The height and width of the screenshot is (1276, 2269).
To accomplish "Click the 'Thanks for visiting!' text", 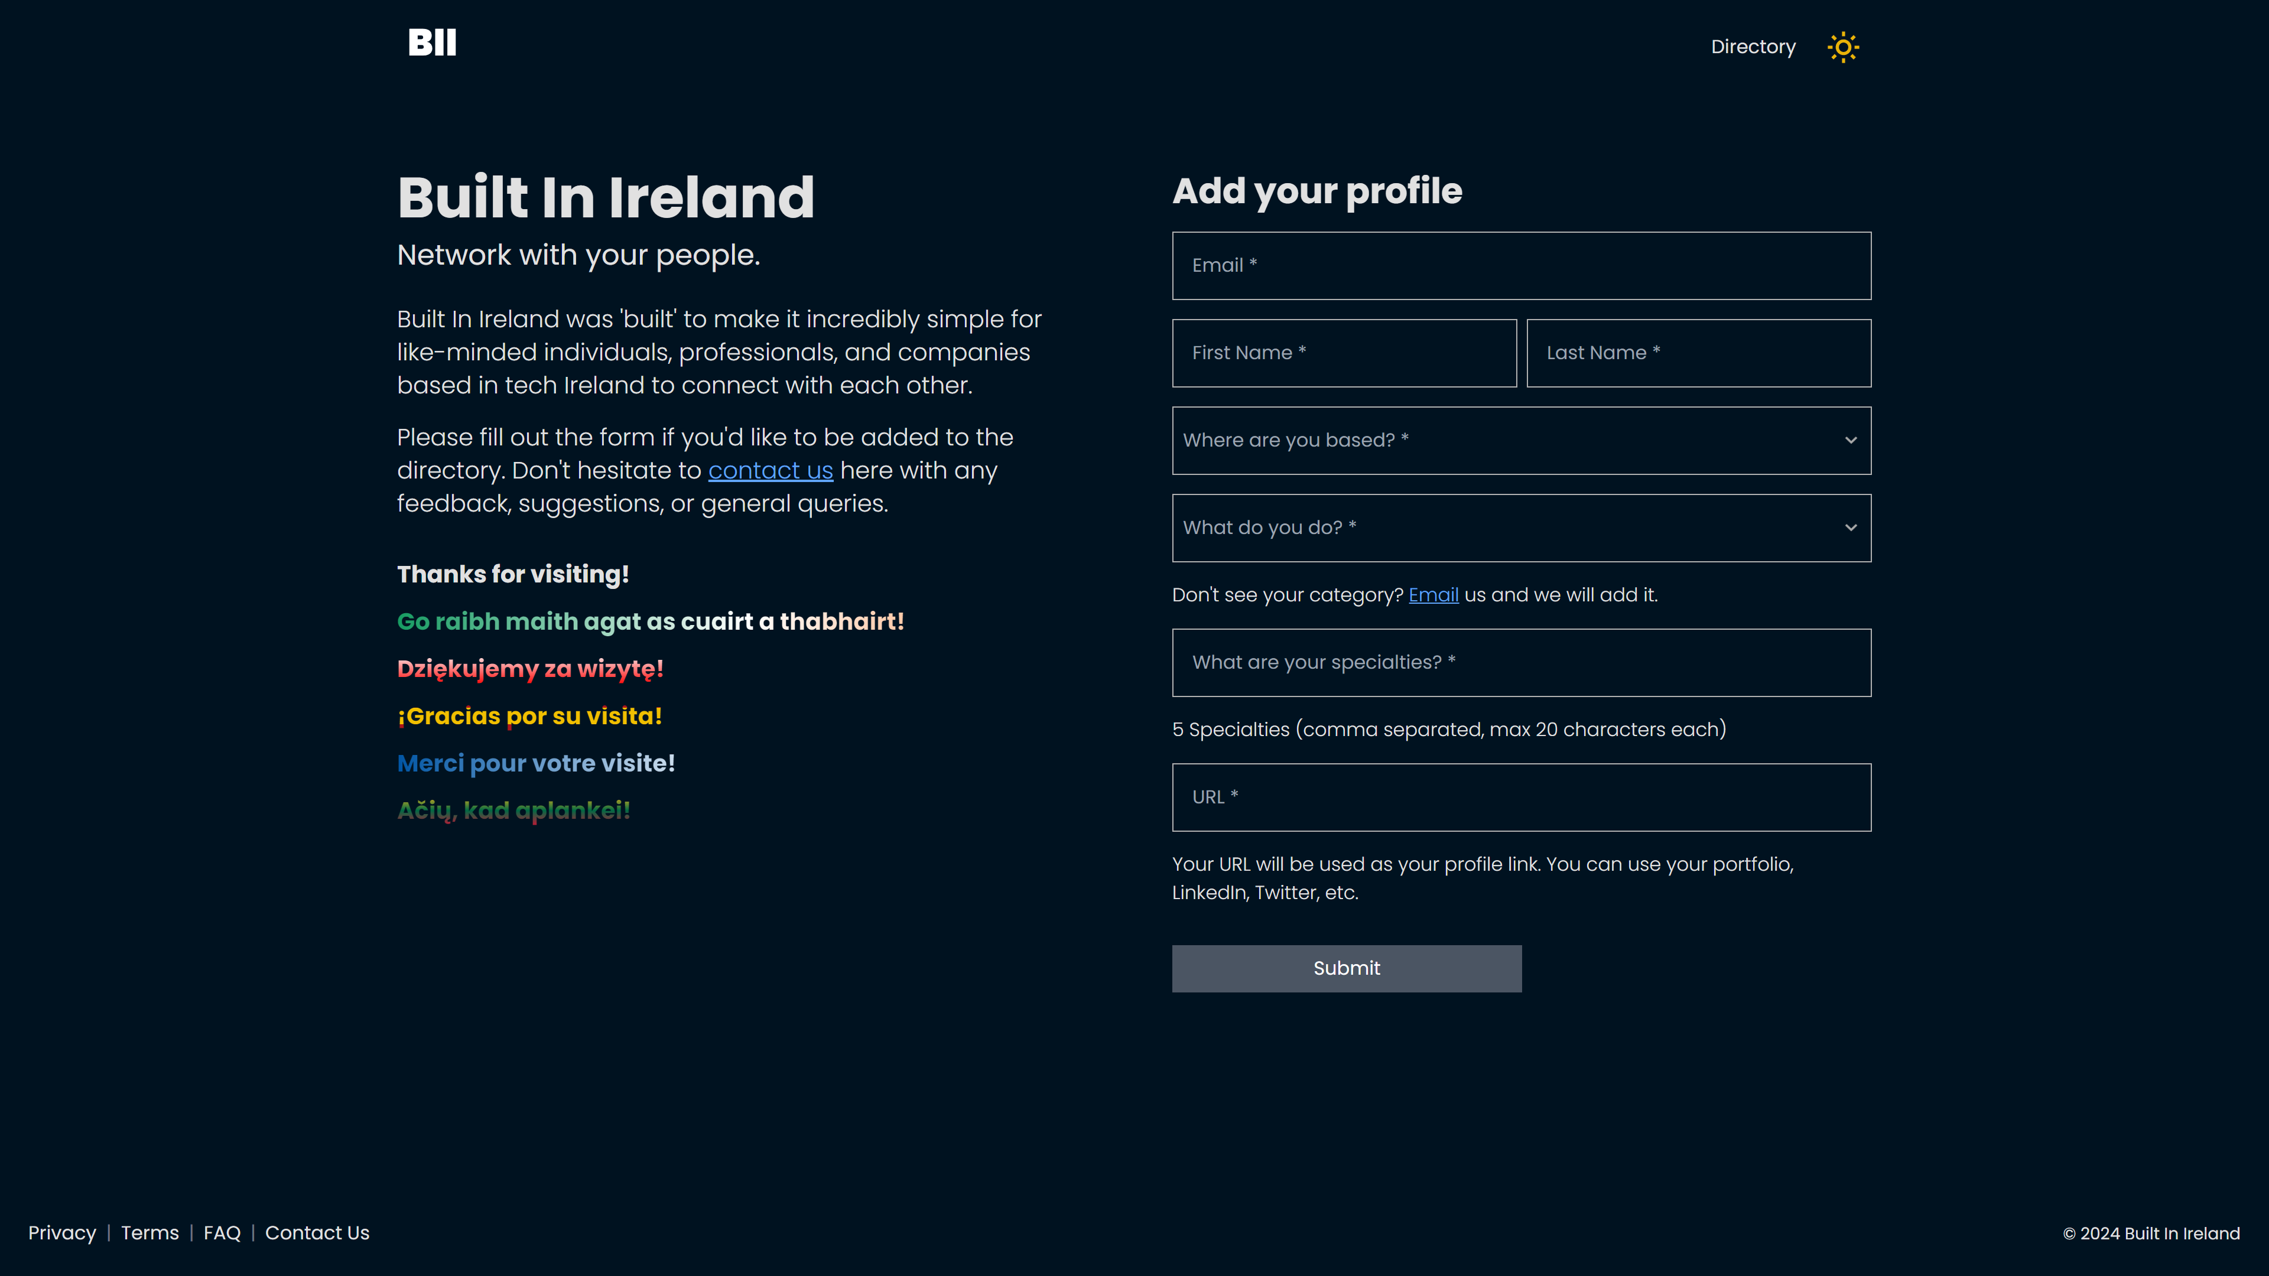I will (x=513, y=574).
